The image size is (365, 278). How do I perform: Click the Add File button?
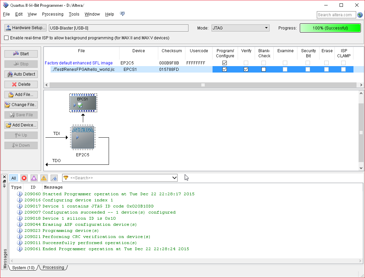tap(21, 94)
